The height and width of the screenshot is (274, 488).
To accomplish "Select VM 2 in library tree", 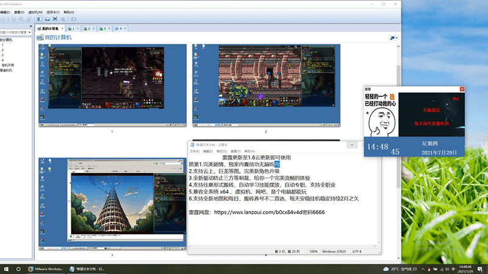I will [x=2, y=50].
